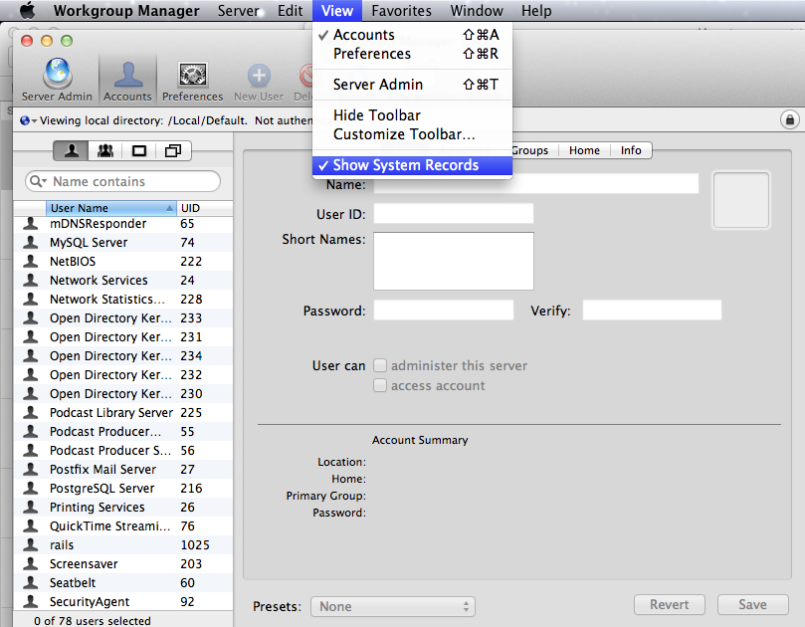Choose Accounts in the View menu

tap(412, 35)
